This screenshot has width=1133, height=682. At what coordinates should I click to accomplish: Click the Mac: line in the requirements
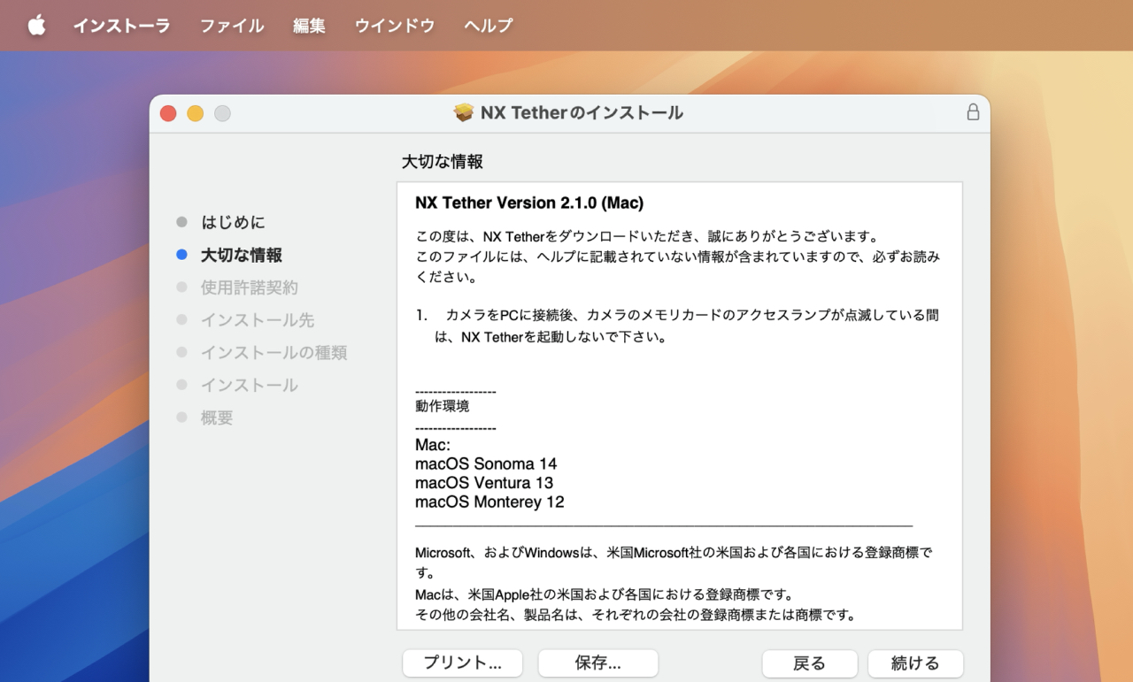[x=433, y=445]
